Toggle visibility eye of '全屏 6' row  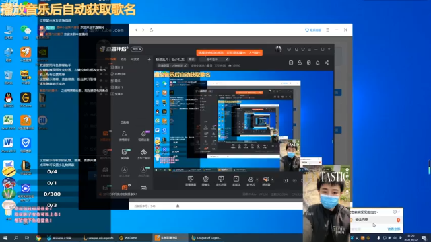(x=101, y=94)
